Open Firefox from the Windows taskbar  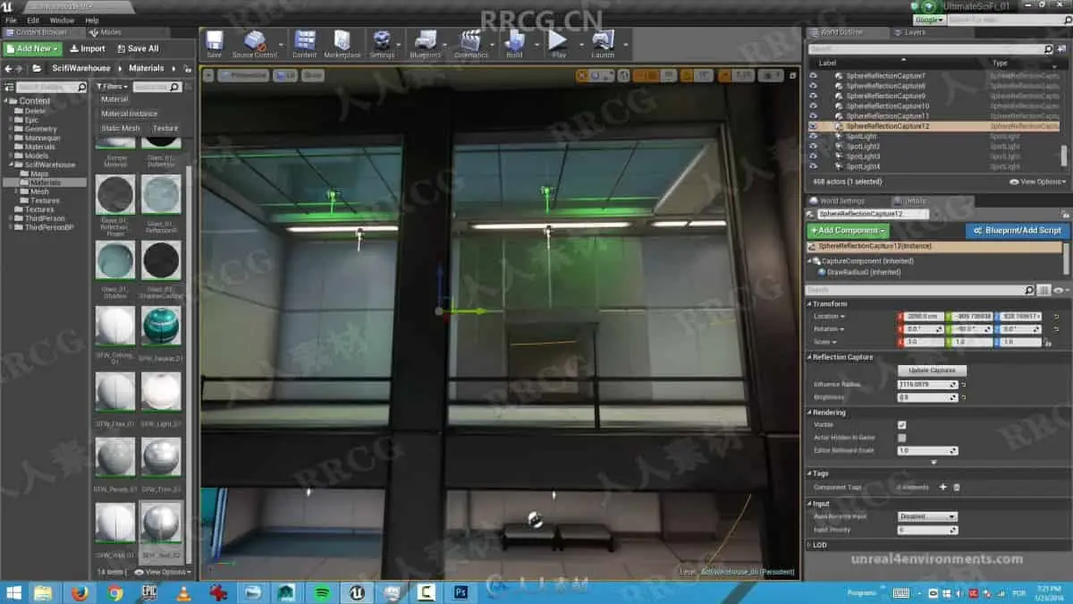click(80, 592)
